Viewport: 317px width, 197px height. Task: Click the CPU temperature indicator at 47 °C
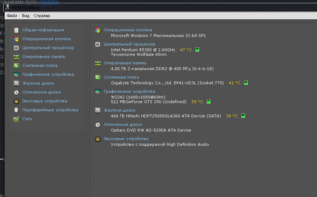click(x=197, y=50)
